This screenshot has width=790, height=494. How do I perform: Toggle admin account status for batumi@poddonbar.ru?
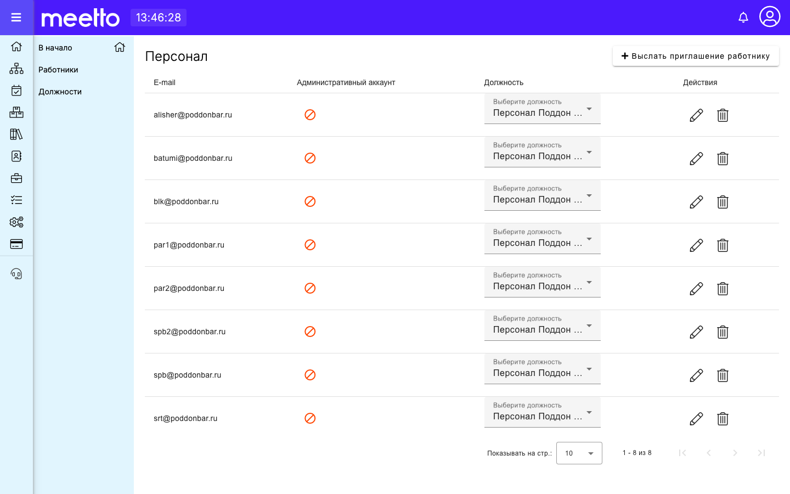(x=310, y=158)
